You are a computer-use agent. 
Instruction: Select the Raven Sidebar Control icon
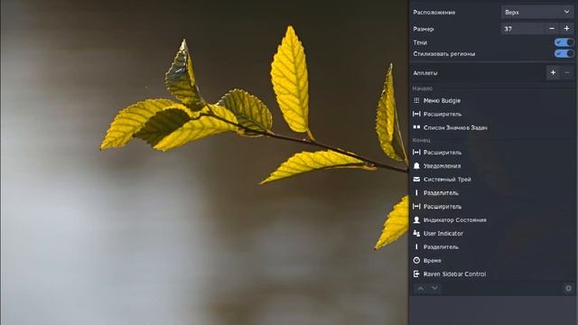point(416,274)
